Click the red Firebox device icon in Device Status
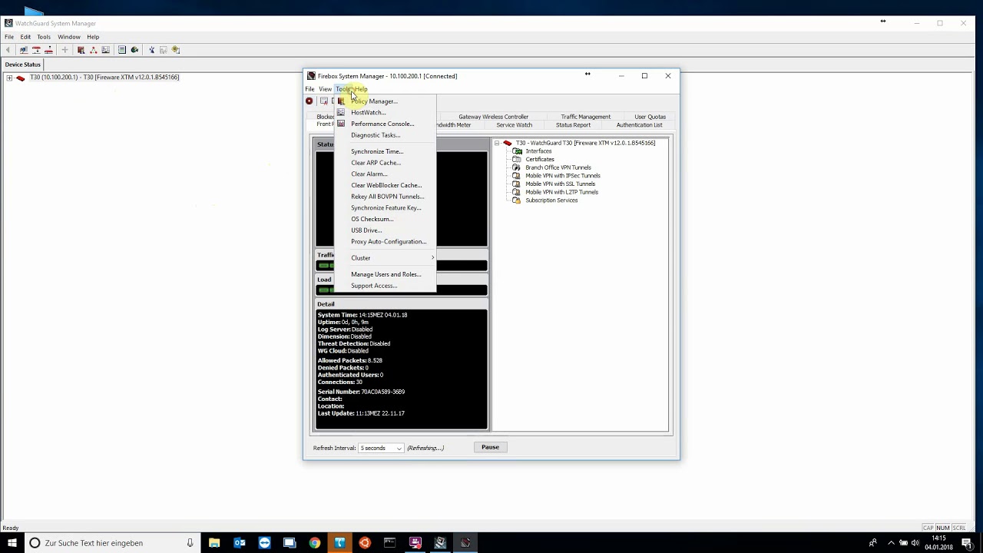Screen dimensions: 983x553 [x=21, y=78]
